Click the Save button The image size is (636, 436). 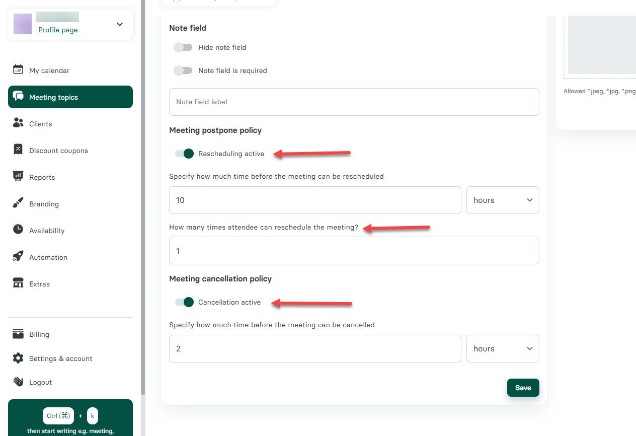point(523,388)
